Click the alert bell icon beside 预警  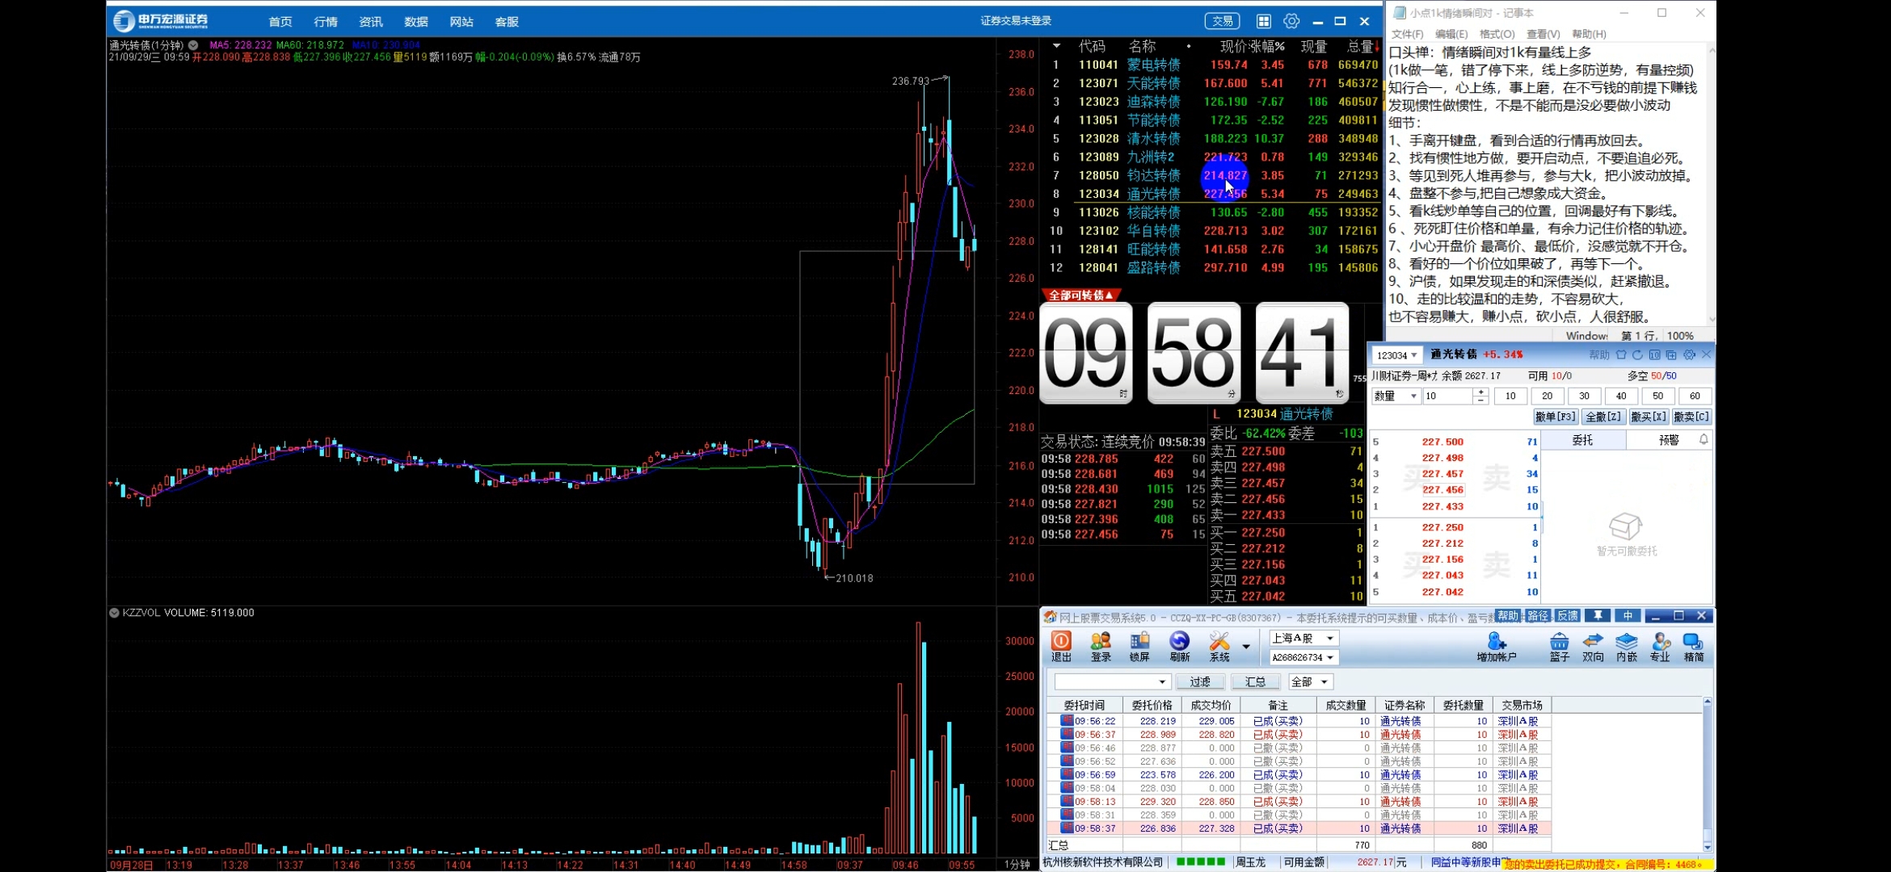click(1704, 439)
